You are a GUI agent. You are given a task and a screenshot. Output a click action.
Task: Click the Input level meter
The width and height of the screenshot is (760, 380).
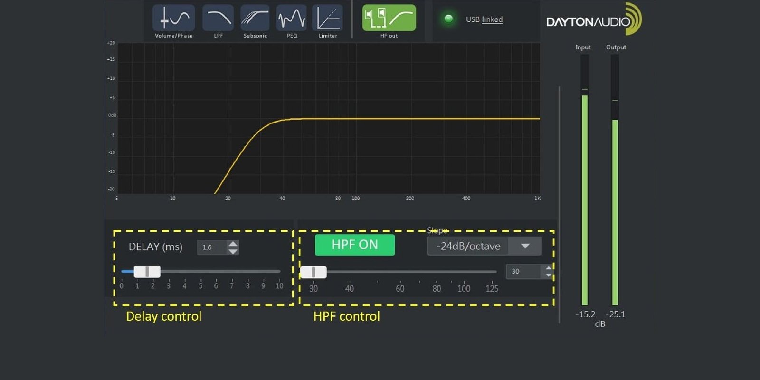[585, 180]
